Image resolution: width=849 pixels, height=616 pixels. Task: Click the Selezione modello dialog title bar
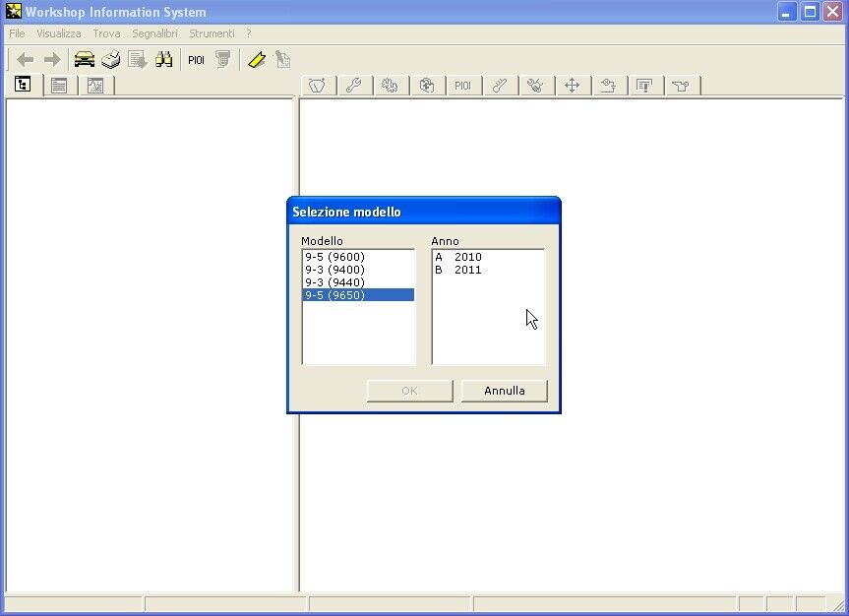tap(424, 212)
